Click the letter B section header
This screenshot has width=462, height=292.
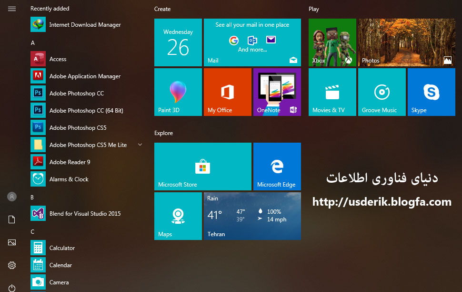pyautogui.click(x=32, y=197)
